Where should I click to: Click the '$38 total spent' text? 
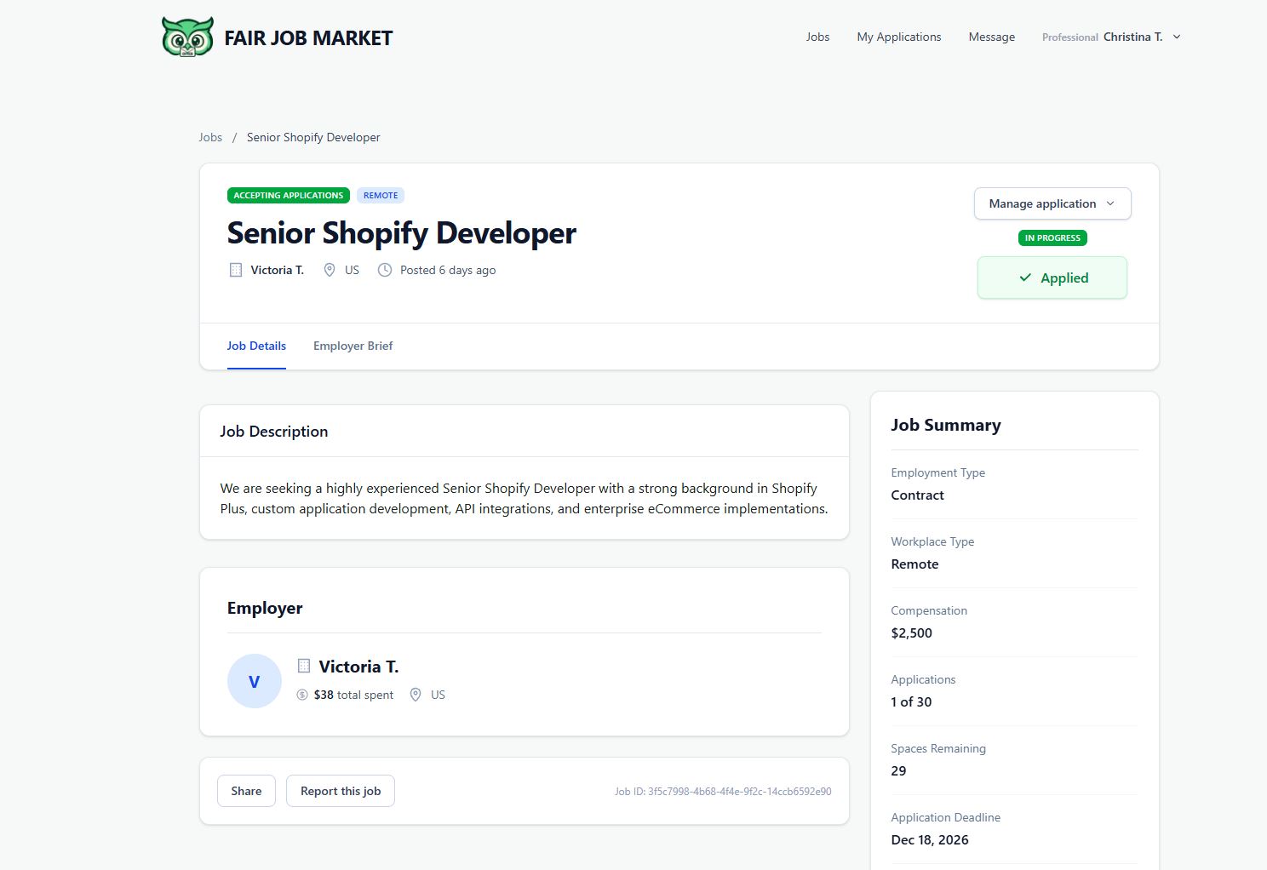coord(353,695)
